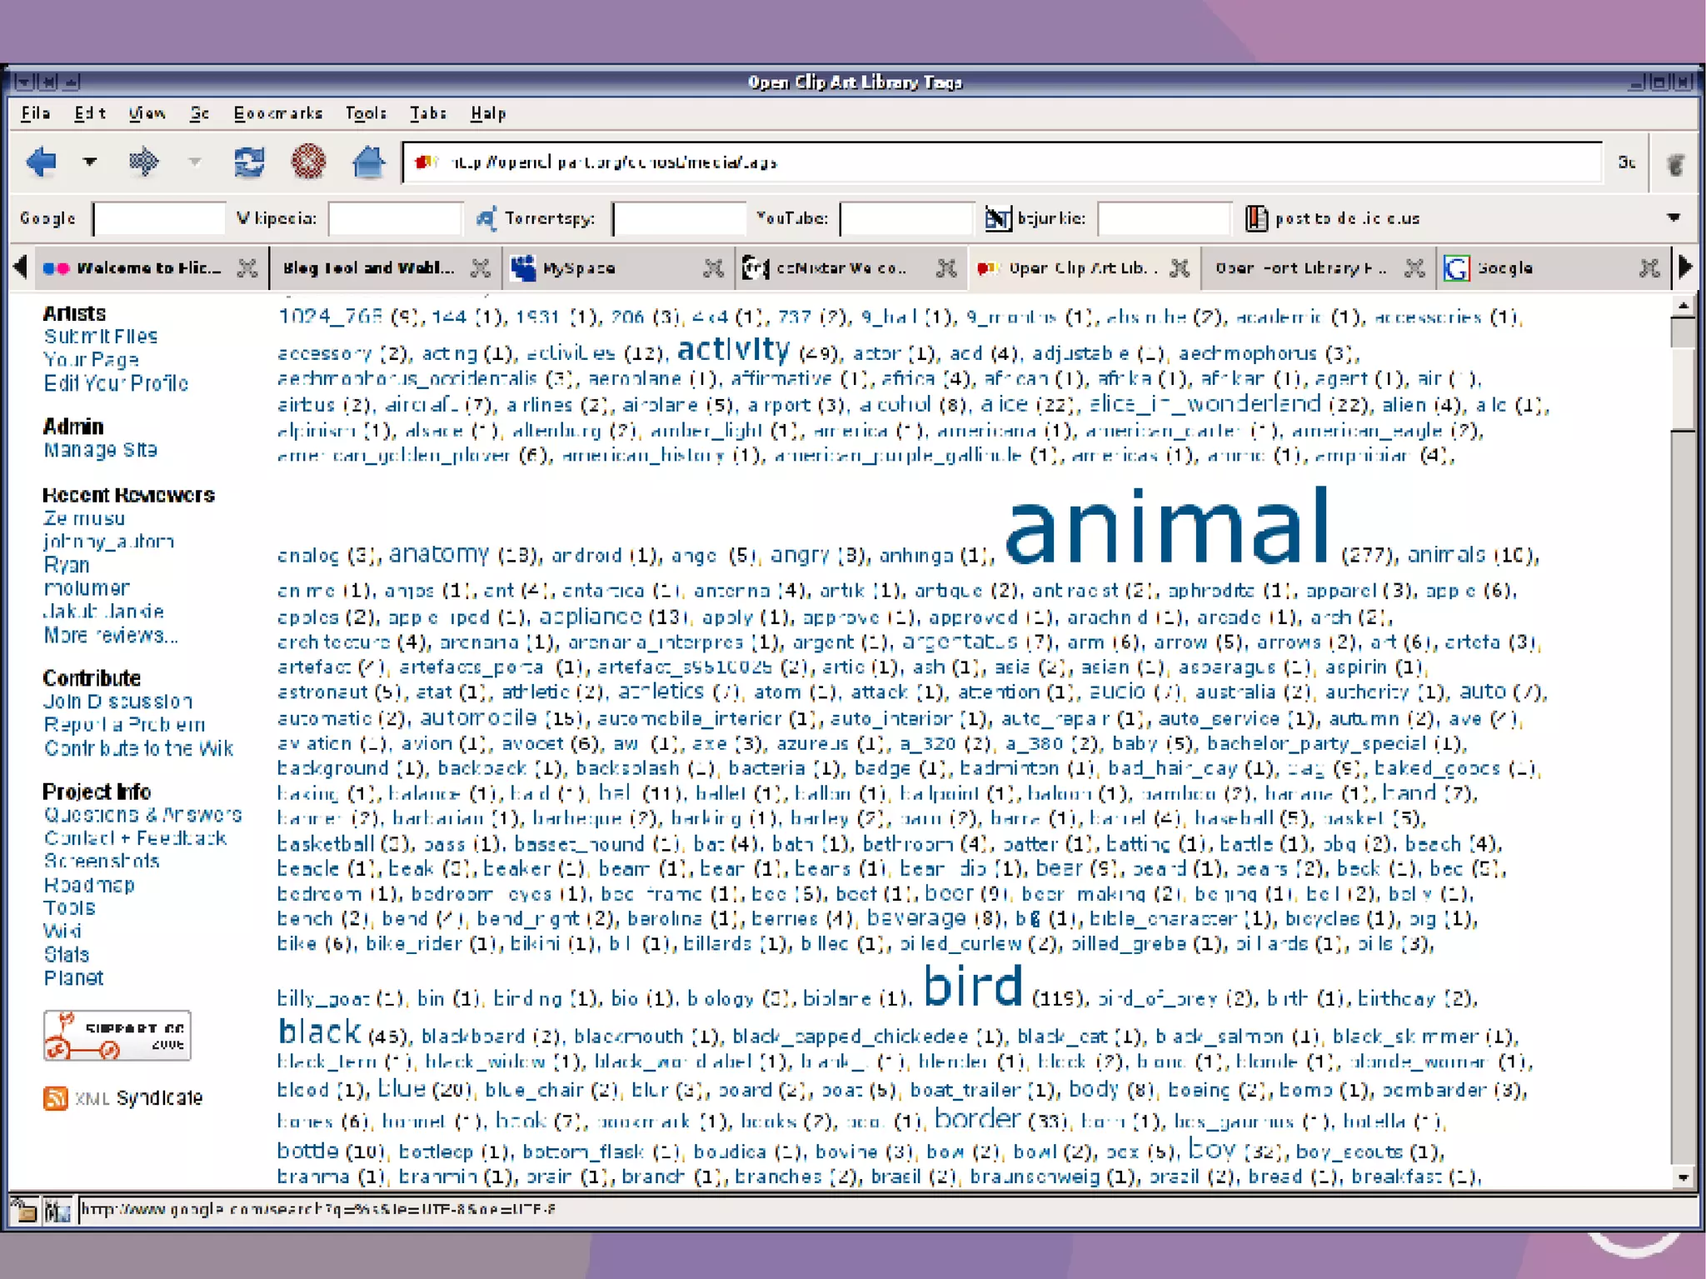Click the vertical scrollbar thumb

pos(1684,387)
